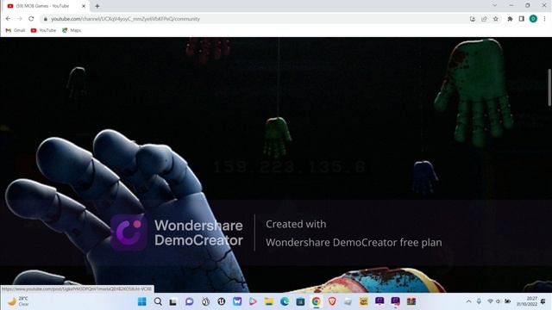Go forward with the browser arrow
552x310 pixels.
20,19
